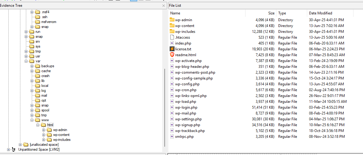Select the cache folder in tree
363x155 pixels.
coord(46,71)
